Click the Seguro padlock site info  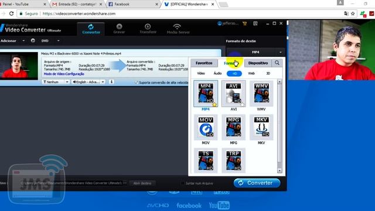click(x=29, y=13)
